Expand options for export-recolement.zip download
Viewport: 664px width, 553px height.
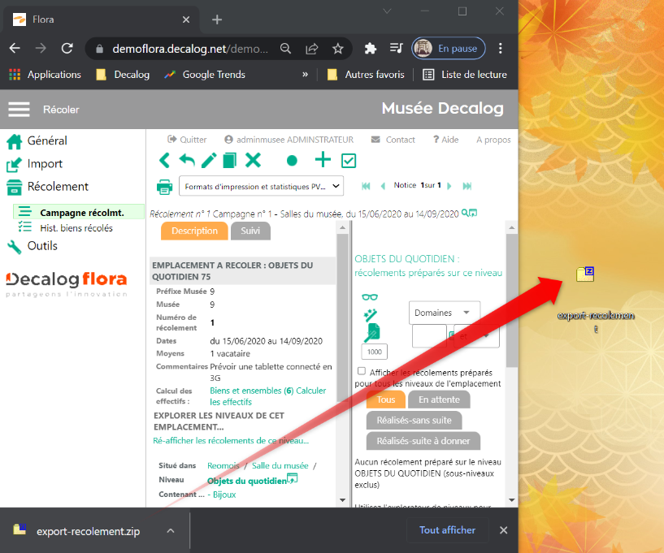click(171, 531)
